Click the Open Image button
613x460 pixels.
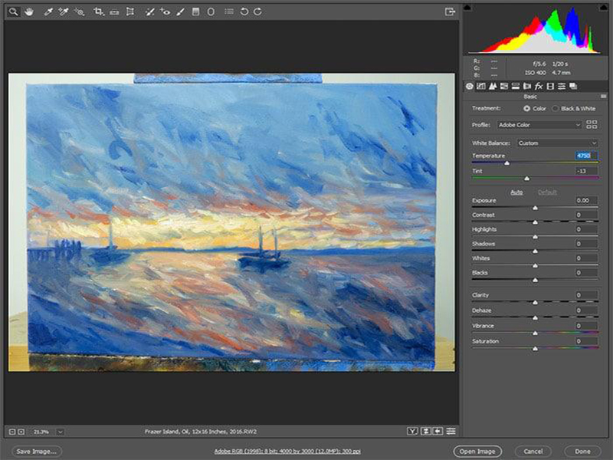(x=477, y=452)
